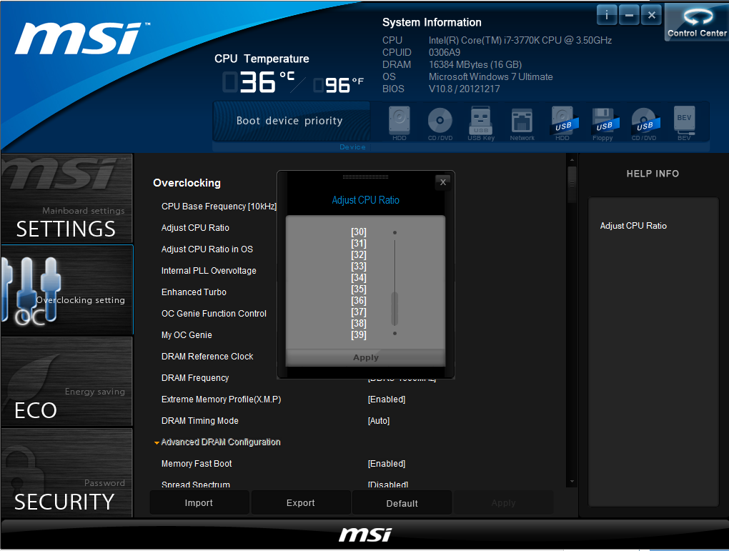Open the SECURITY password section
The height and width of the screenshot is (551, 729).
point(67,472)
